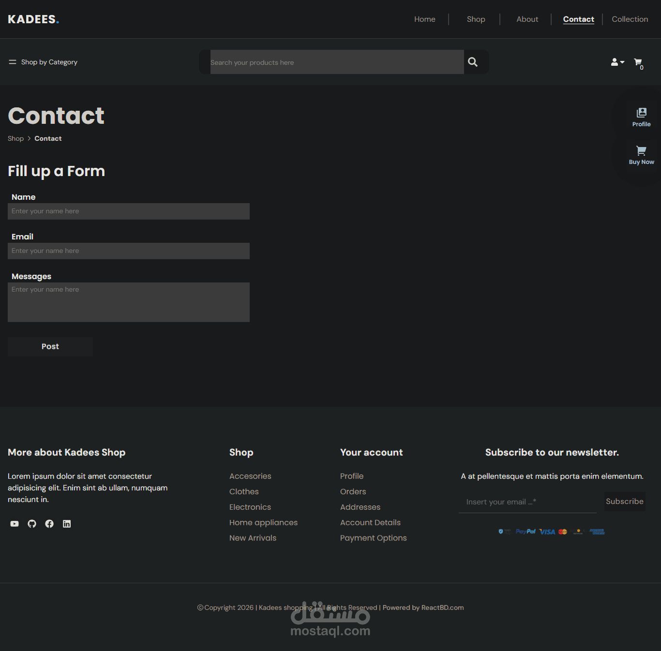The width and height of the screenshot is (661, 651).
Task: Open the Account Details footer link
Action: point(370,523)
